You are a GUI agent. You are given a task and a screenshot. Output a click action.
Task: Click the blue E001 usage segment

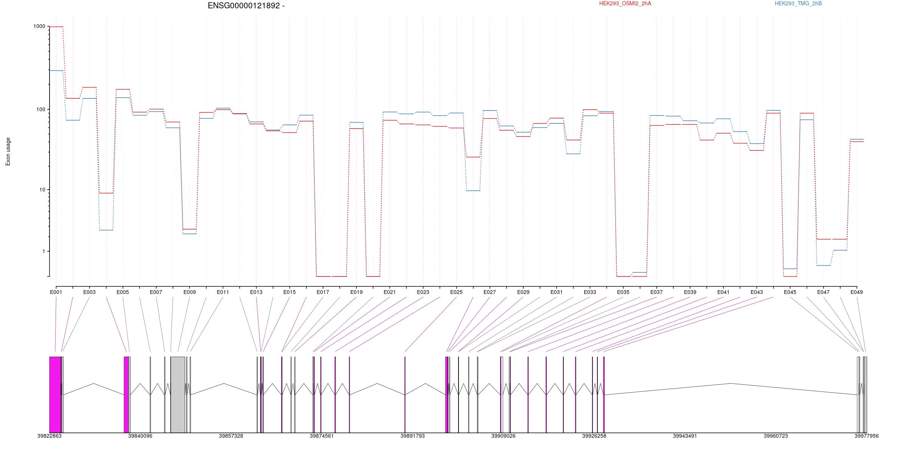coord(56,71)
